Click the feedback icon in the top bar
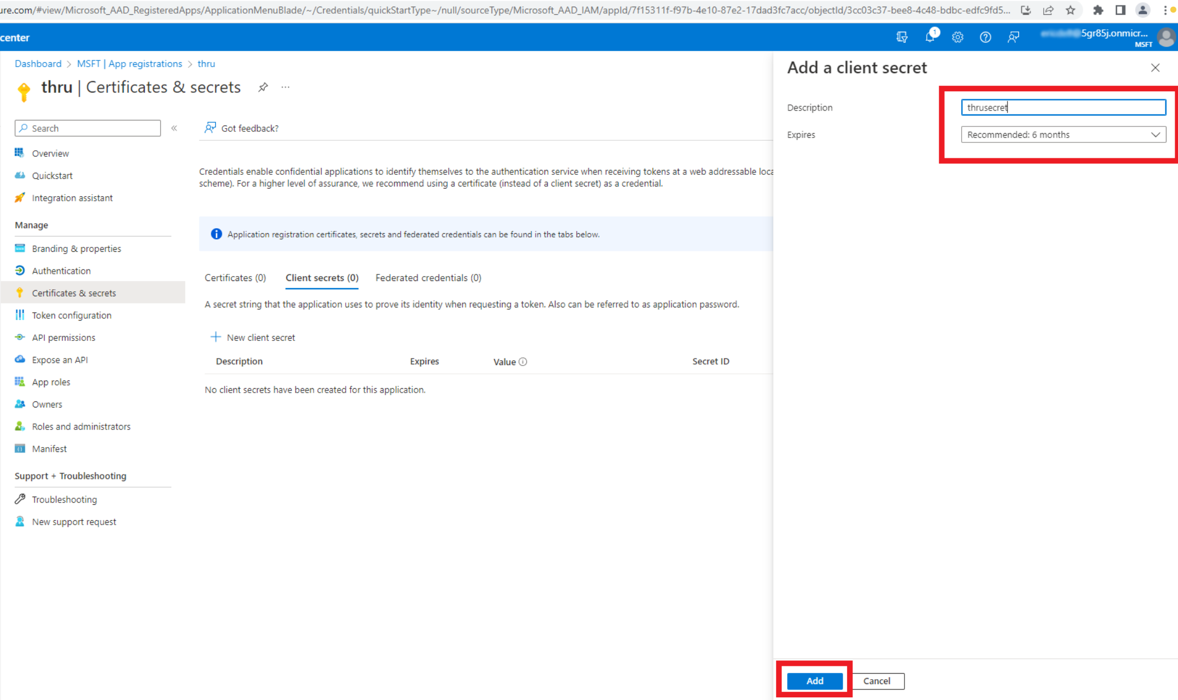Screen dimensions: 1178x700 point(1013,37)
